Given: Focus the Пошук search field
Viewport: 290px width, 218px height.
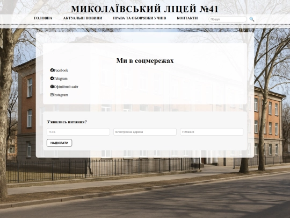Looking at the screenshot, I should [x=228, y=19].
